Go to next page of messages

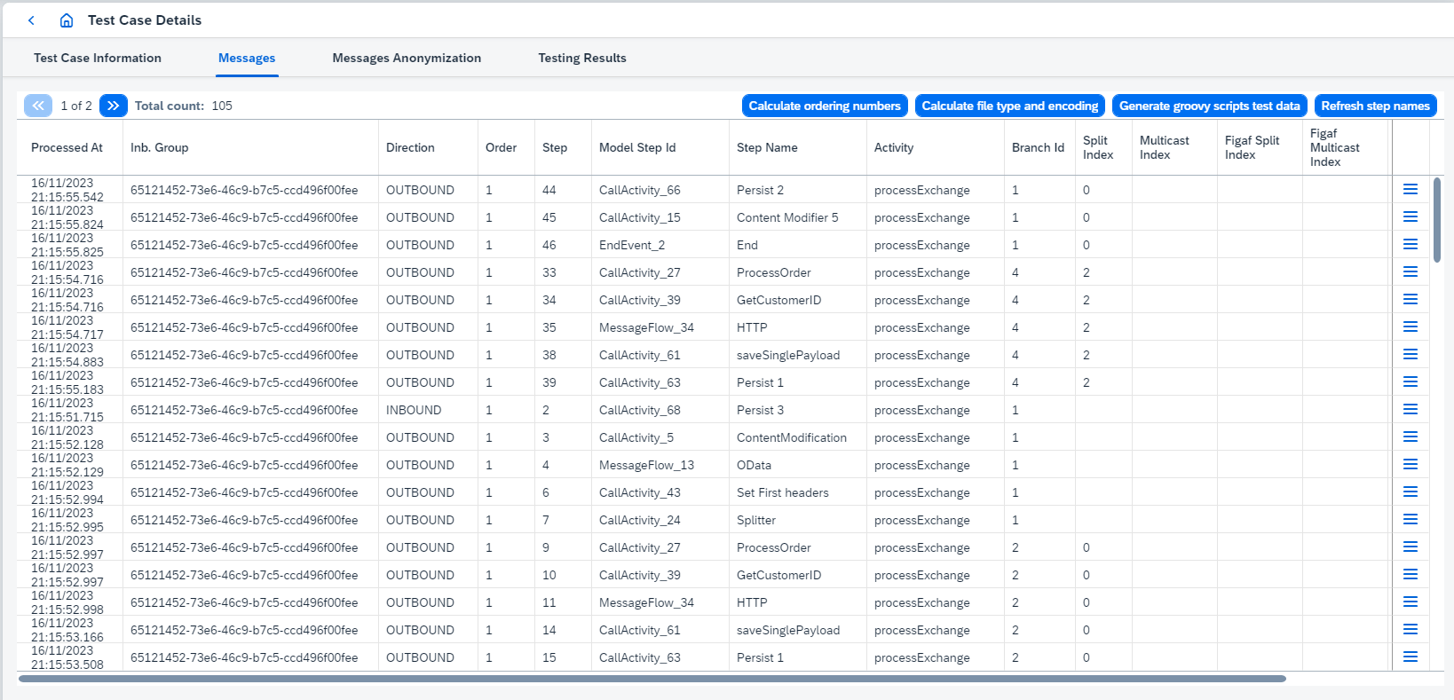click(114, 106)
